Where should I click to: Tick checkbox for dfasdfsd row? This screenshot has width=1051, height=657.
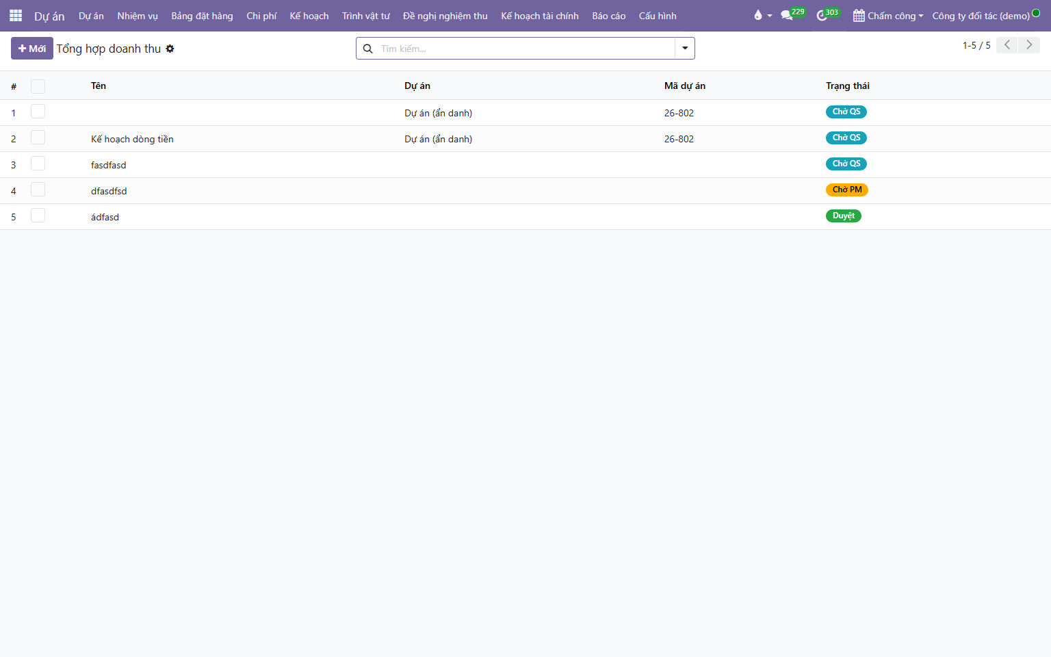38,190
